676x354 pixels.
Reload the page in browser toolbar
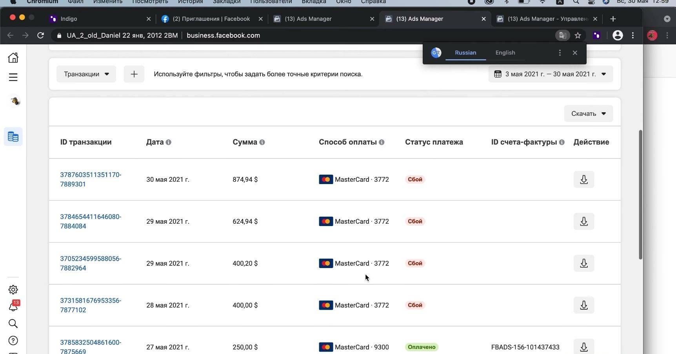pyautogui.click(x=40, y=35)
